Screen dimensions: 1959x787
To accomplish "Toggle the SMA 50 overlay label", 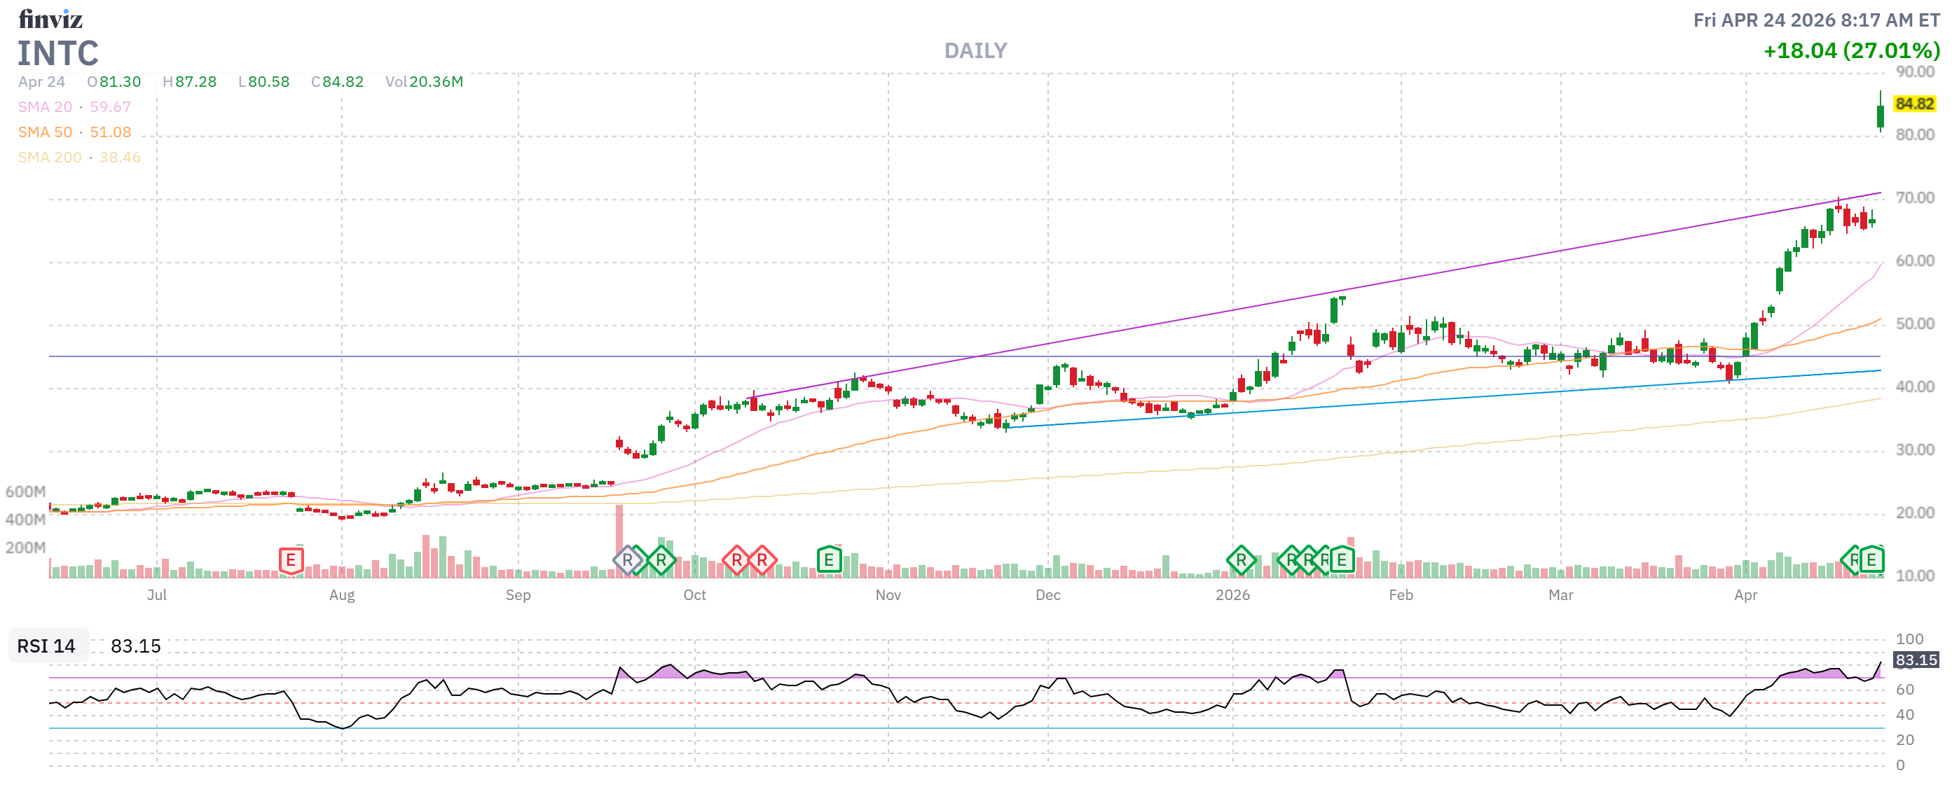I will 45,132.
